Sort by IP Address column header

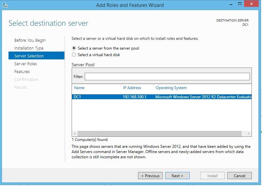click(x=132, y=88)
